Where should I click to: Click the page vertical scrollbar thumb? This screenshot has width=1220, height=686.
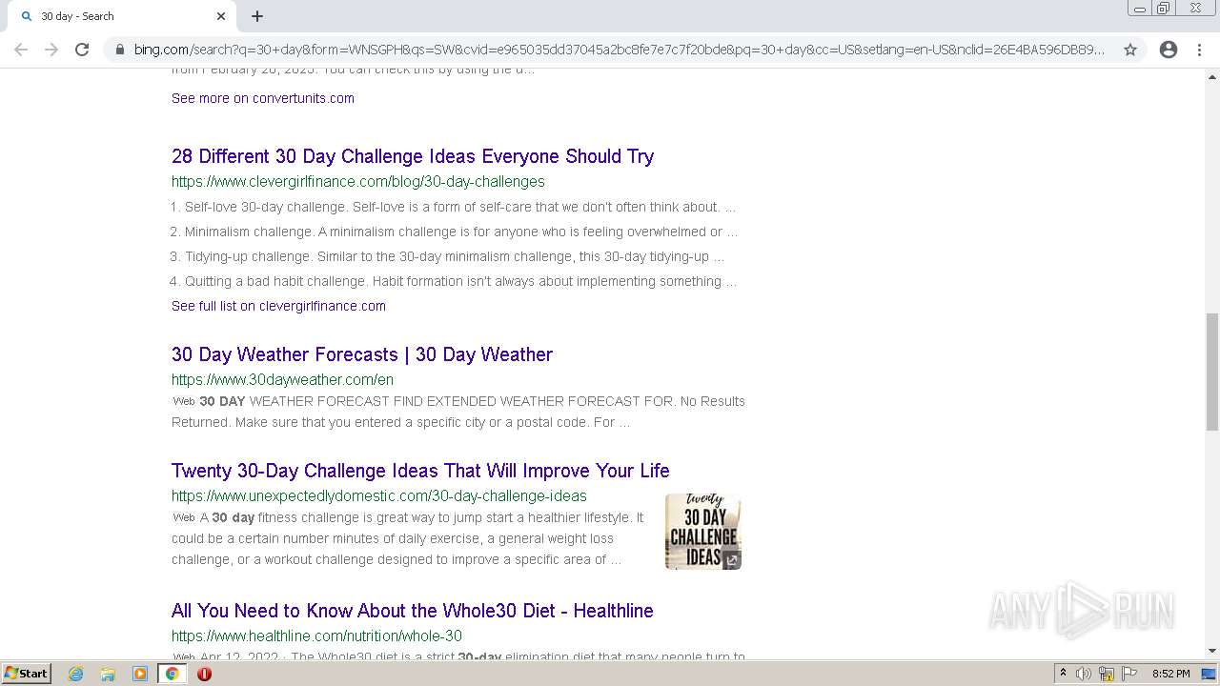[1212, 372]
